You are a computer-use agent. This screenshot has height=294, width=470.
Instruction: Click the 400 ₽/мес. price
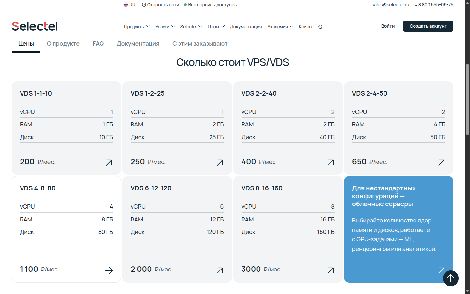click(x=259, y=162)
